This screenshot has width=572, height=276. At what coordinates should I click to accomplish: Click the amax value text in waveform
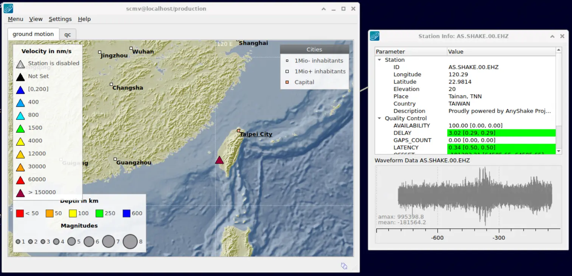tap(401, 217)
